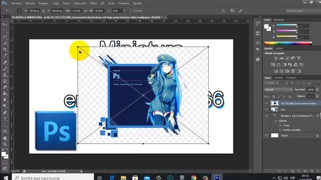
Task: Switch to the Trazados tab
Action: (x=291, y=77)
